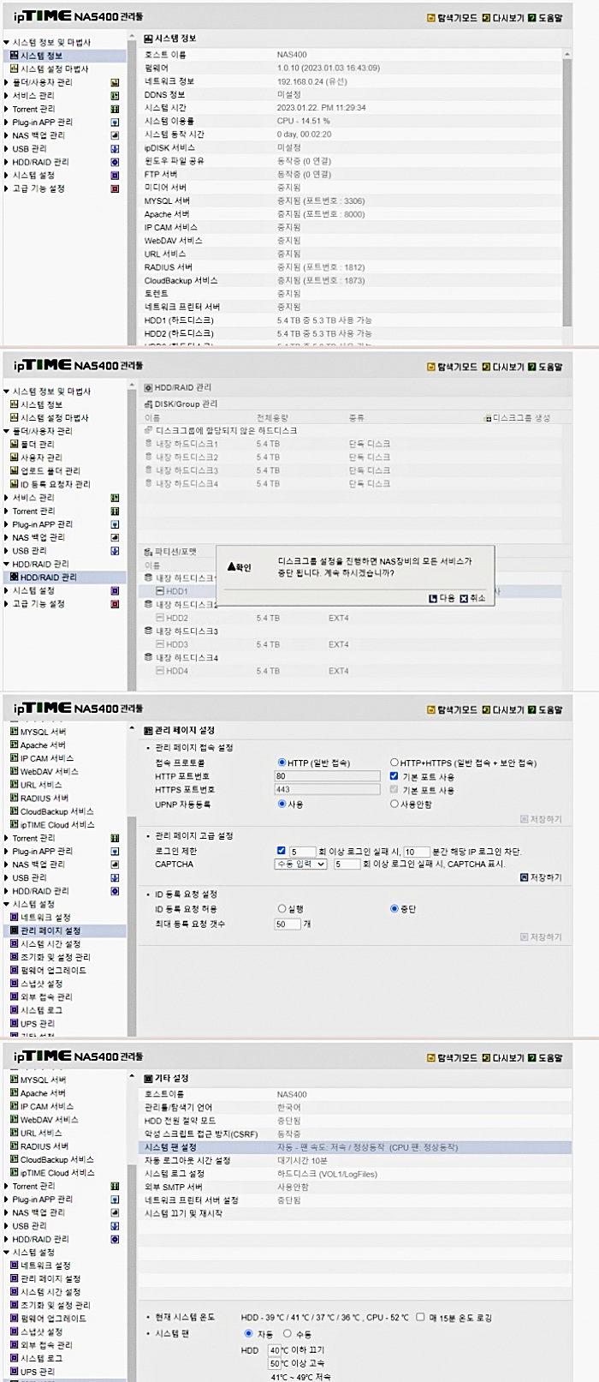599x1382 pixels.
Task: Click 다시보기 link in 관리 페이지 설정 screen header
Action: point(502,709)
